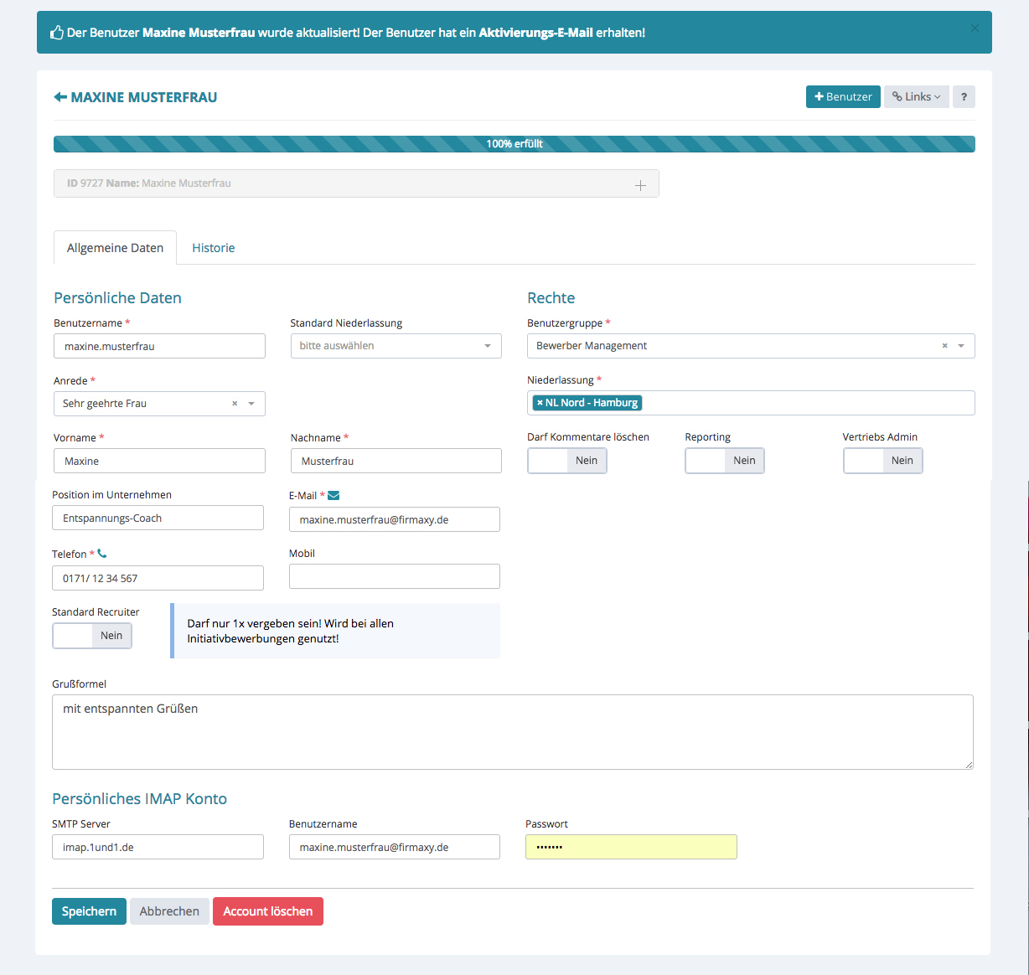
Task: Open the Links dropdown menu
Action: click(916, 97)
